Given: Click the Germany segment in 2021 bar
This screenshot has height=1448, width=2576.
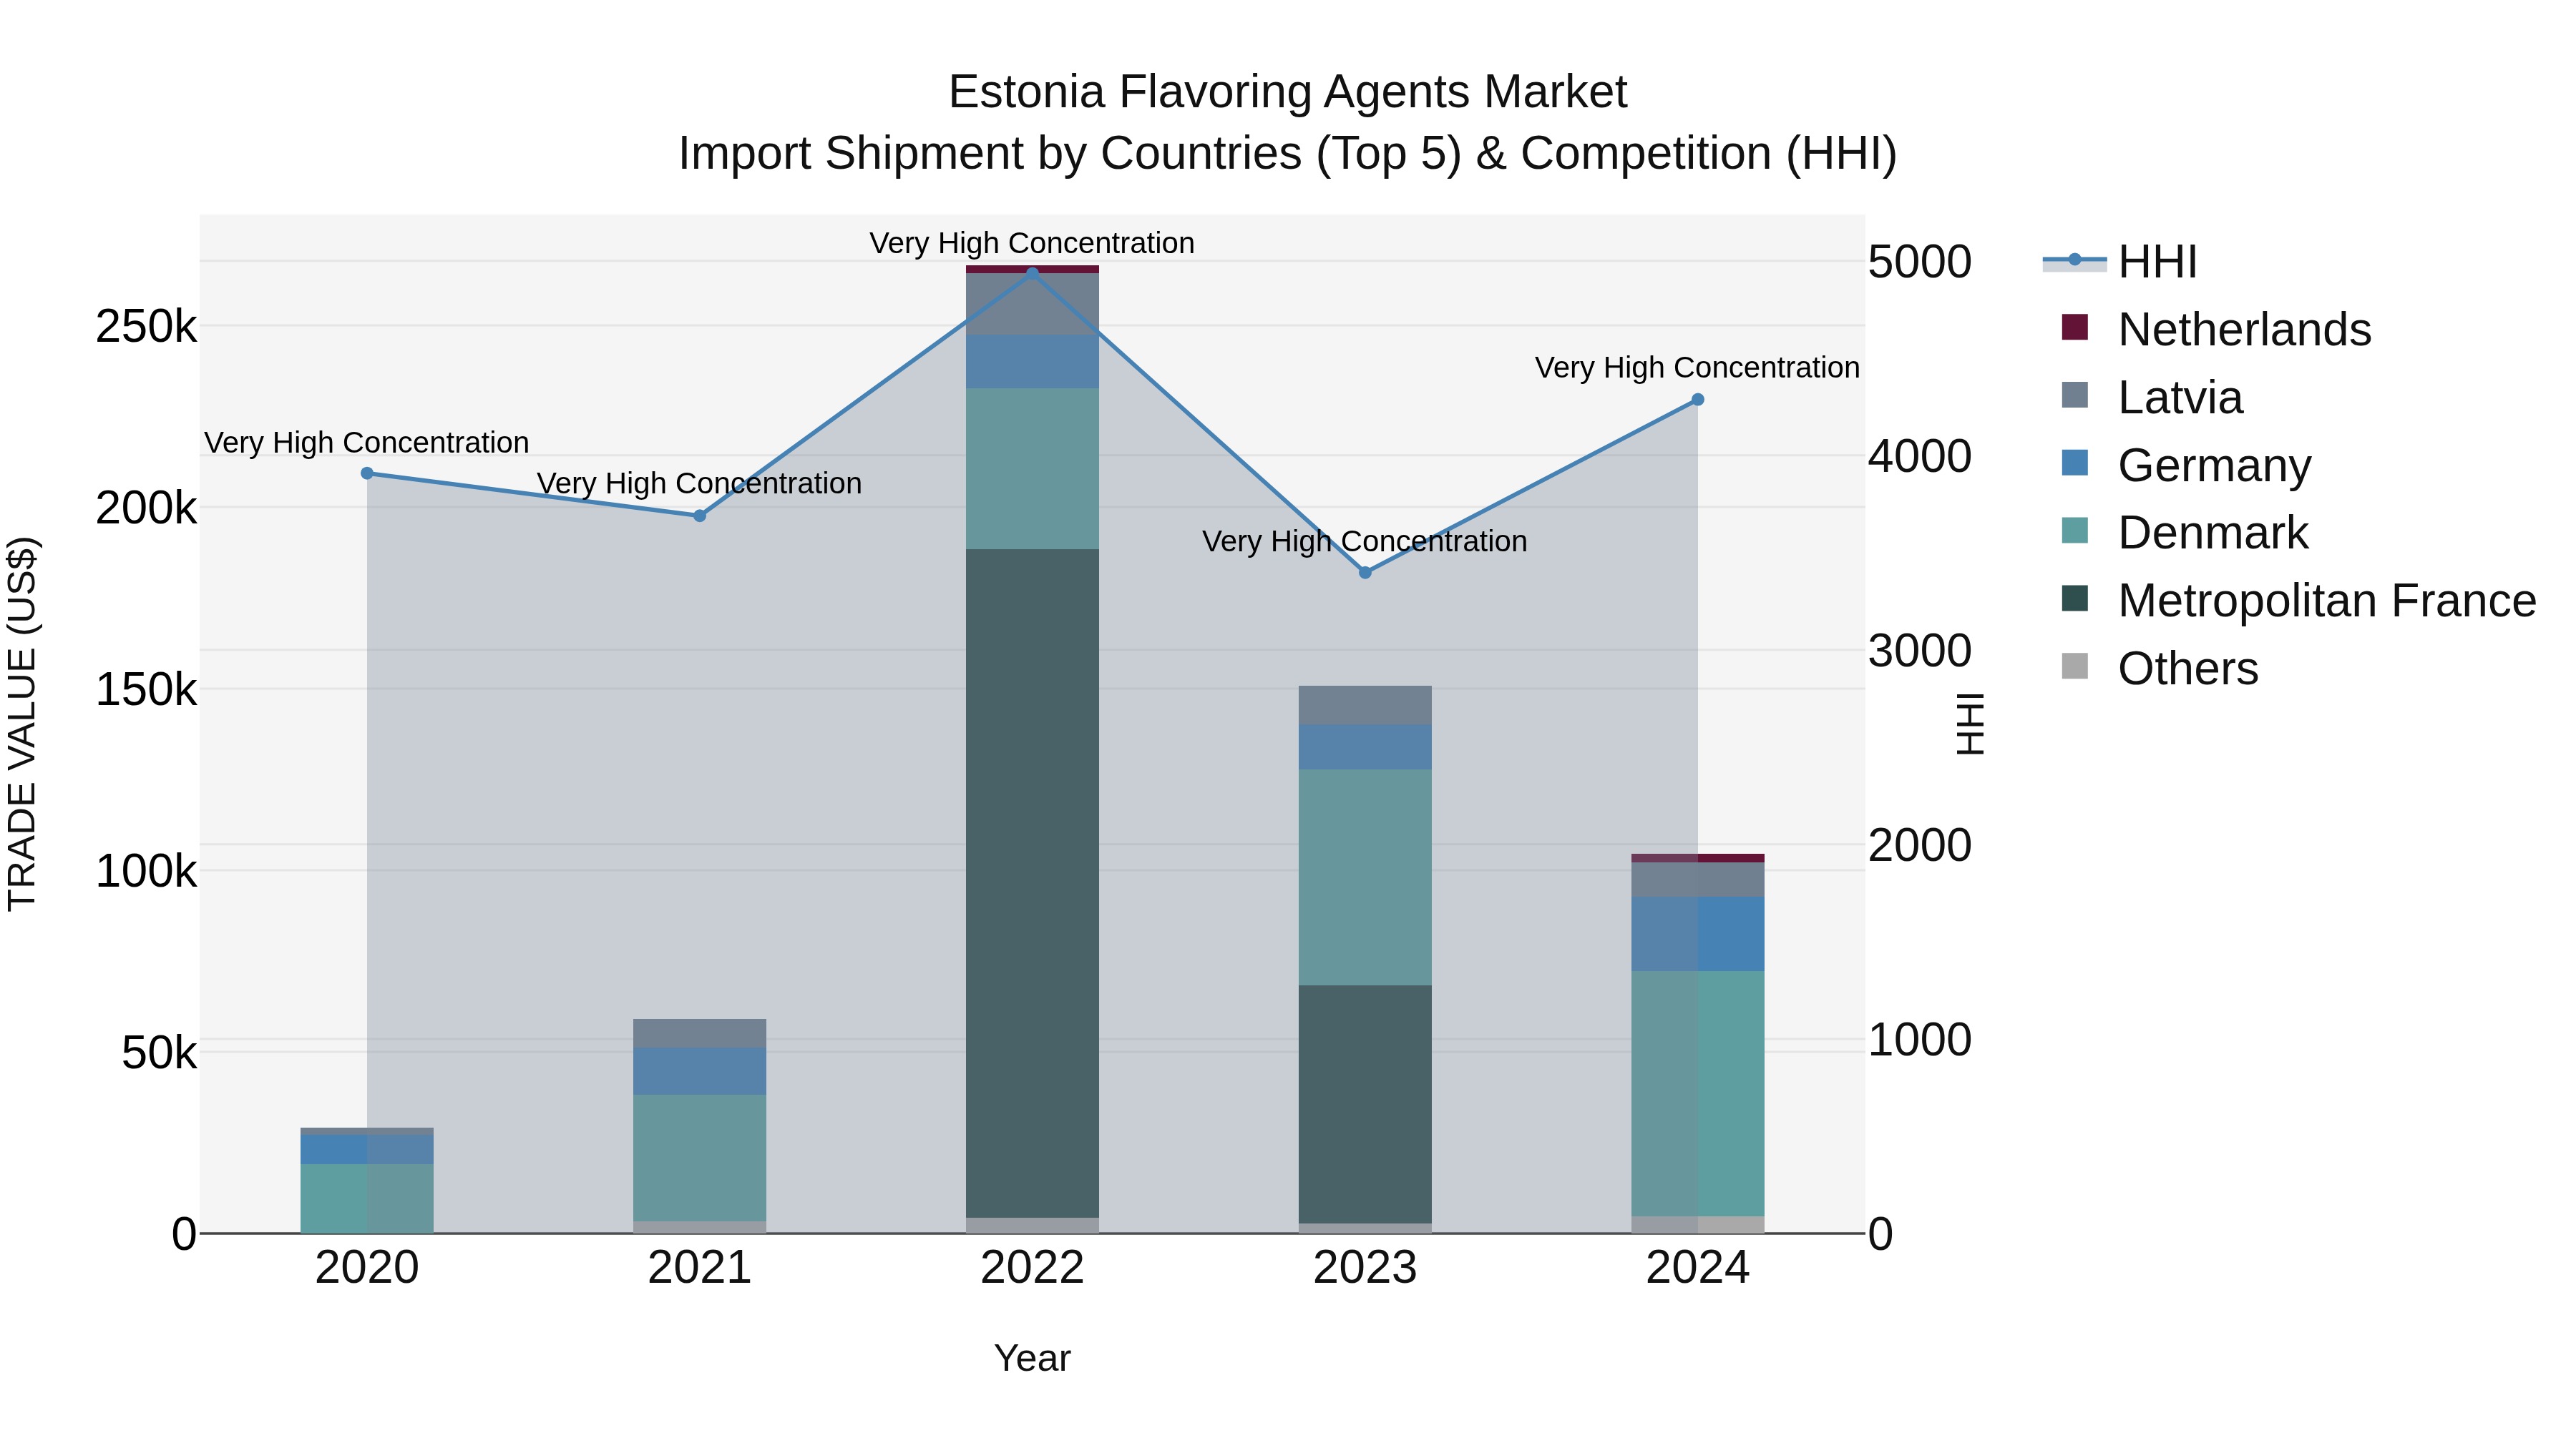Looking at the screenshot, I should pyautogui.click(x=700, y=1071).
